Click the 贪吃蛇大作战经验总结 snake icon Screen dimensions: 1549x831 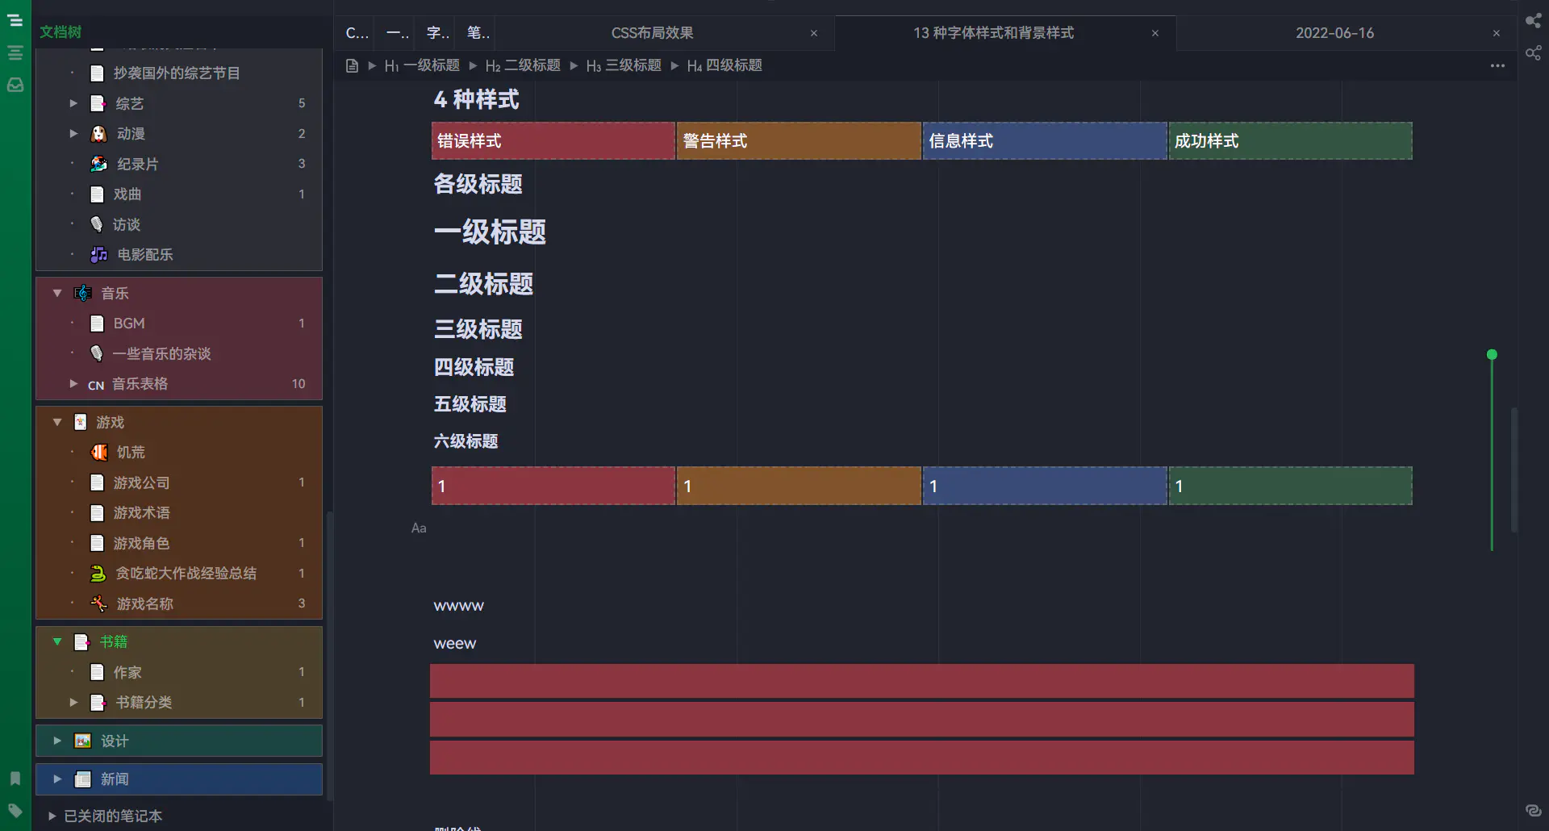[x=98, y=573]
